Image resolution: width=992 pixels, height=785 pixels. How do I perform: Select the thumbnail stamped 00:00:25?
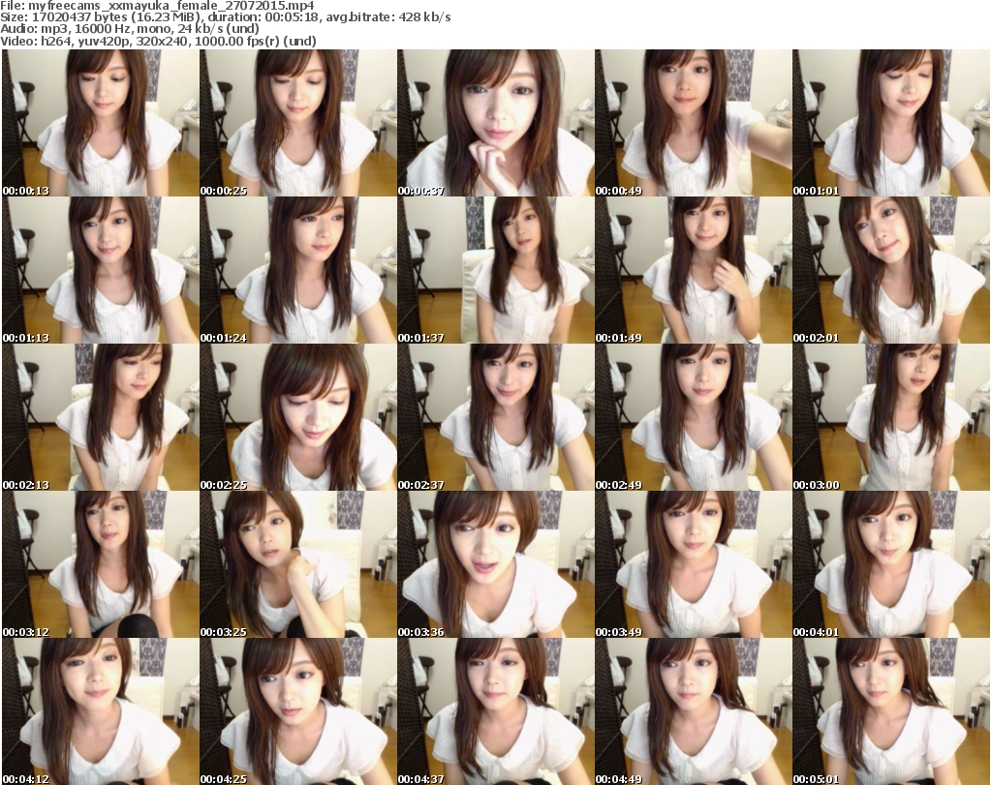click(x=298, y=123)
